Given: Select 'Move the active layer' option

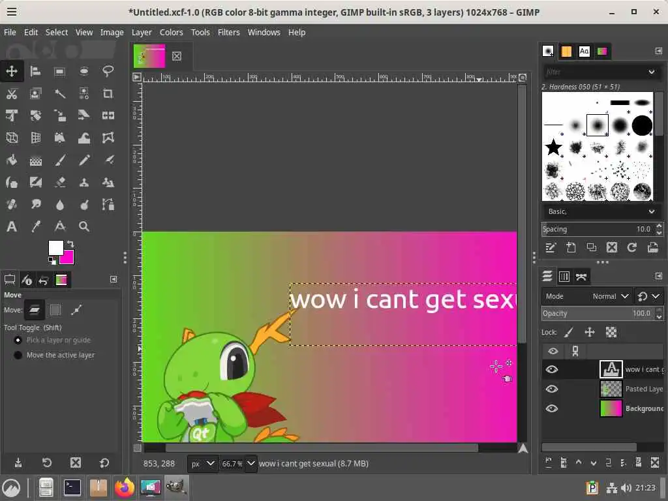Looking at the screenshot, I should pyautogui.click(x=53, y=355).
